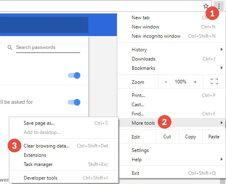Screen dimensions: 226x184
Task: Open Downloads from the menu
Action: coord(171,59)
